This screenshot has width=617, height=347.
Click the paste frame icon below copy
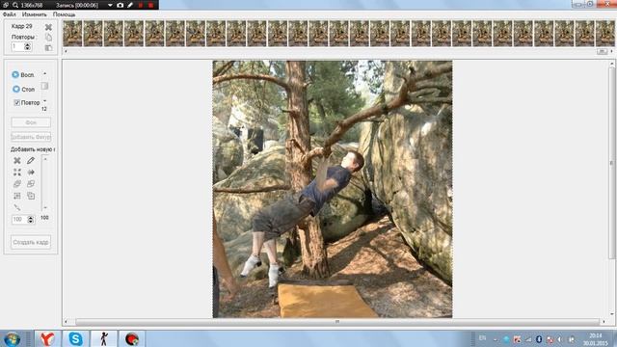click(48, 47)
